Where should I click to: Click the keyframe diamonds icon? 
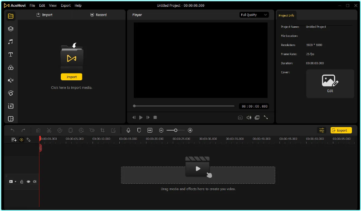(x=92, y=130)
